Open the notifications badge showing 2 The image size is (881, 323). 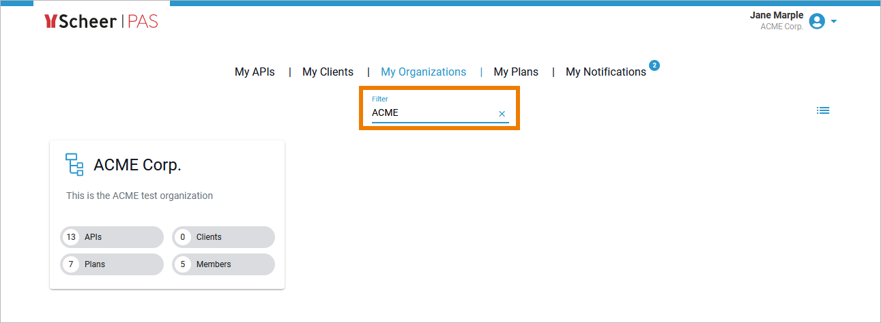pyautogui.click(x=654, y=65)
